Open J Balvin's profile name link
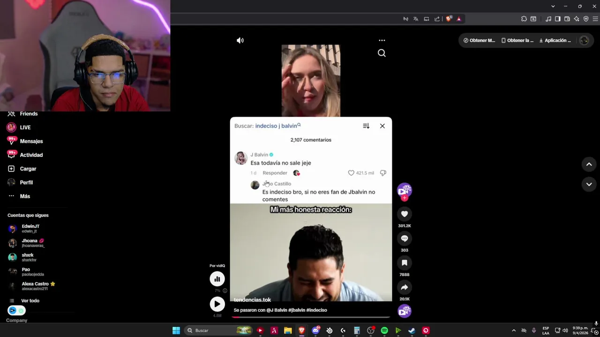 259,154
